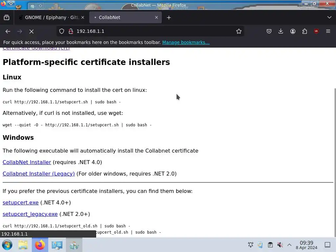Screen dimensions: 336x252
Task: Close the GNOME / Epiphany tab
Action: pos(83,18)
